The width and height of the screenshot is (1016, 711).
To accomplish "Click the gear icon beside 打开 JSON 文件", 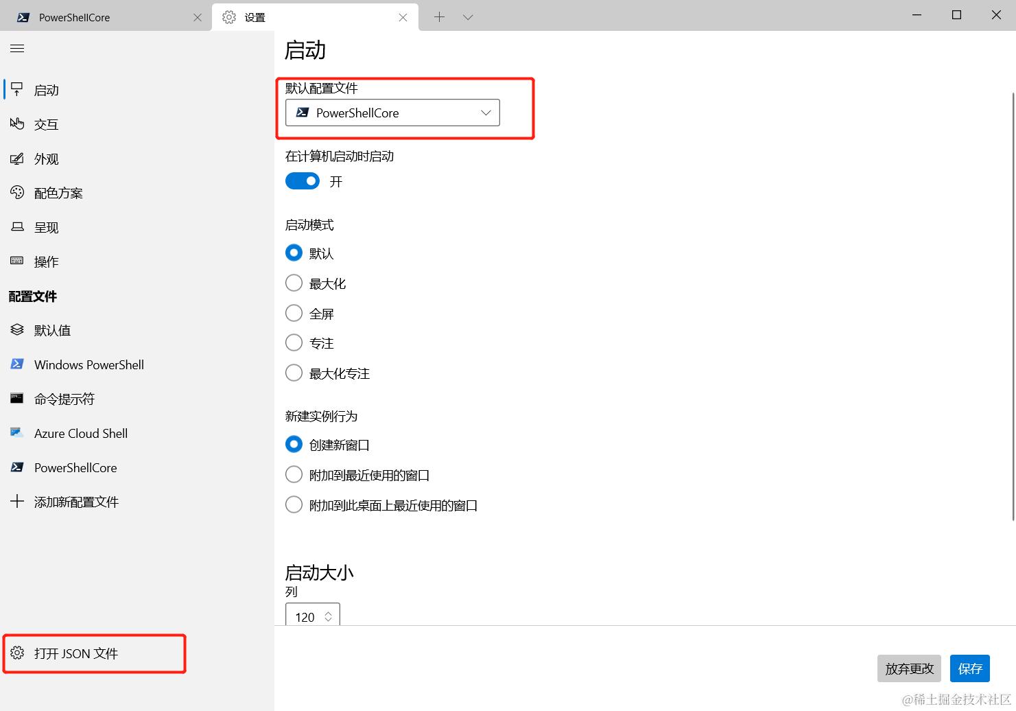I will point(17,653).
